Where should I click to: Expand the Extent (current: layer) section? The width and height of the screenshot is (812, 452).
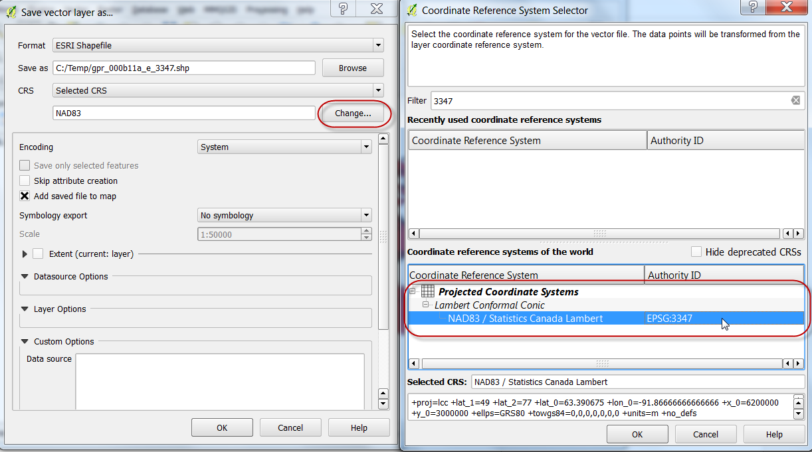[x=25, y=254]
